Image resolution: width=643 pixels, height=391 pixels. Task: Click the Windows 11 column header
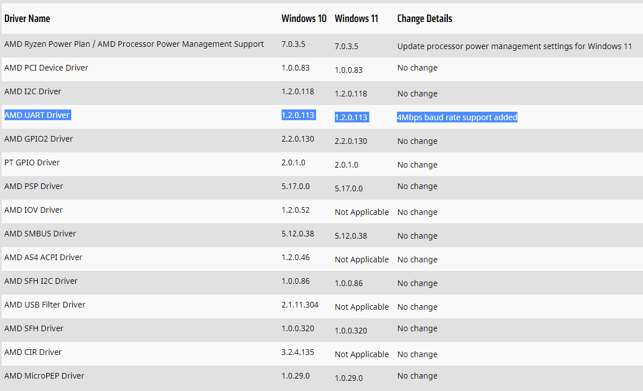pyautogui.click(x=356, y=19)
